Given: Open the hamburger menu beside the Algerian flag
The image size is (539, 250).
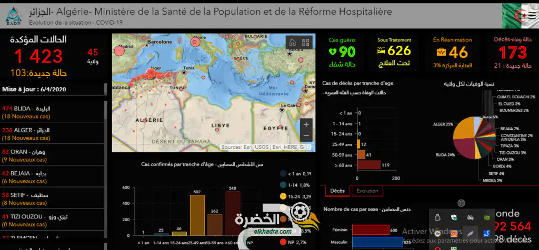Looking at the screenshot, I should coord(532,16).
